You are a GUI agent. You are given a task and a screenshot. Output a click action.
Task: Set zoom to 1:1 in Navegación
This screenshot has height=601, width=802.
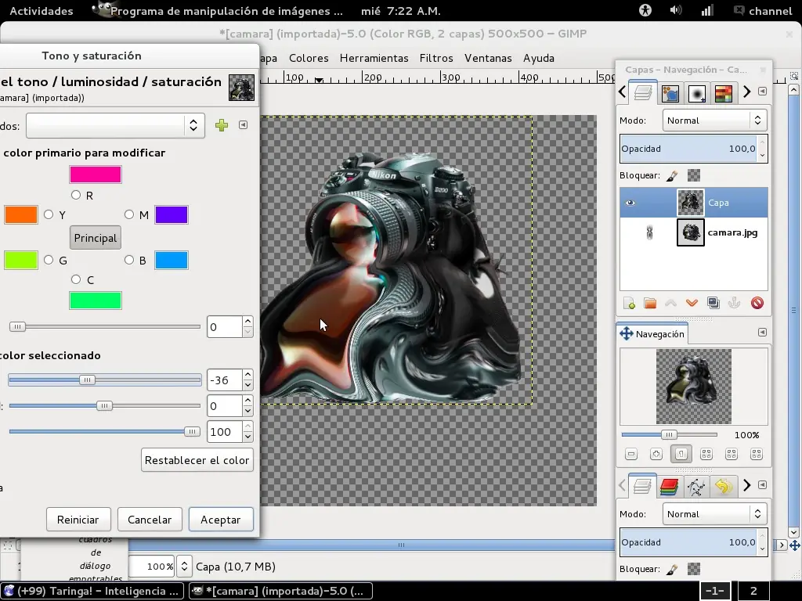(681, 454)
